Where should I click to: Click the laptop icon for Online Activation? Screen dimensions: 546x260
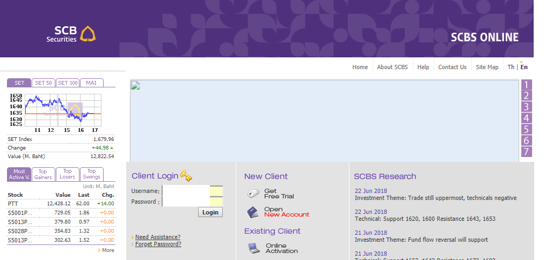pyautogui.click(x=254, y=248)
